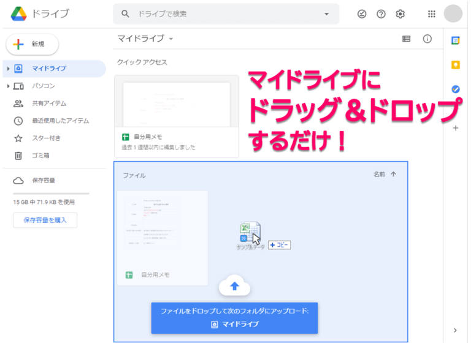Open the help question mark icon
Viewport: 471px width, 346px height.
(x=381, y=14)
